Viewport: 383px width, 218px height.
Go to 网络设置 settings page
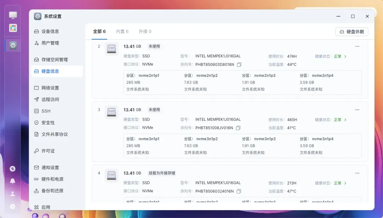[50, 88]
